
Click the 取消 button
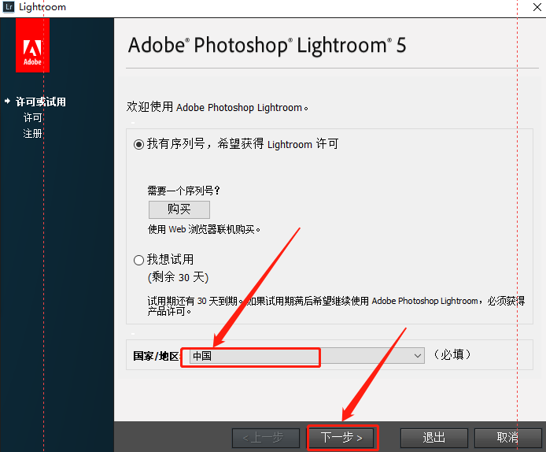[x=507, y=438]
